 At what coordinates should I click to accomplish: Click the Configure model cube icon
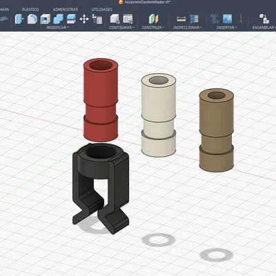tap(115, 19)
